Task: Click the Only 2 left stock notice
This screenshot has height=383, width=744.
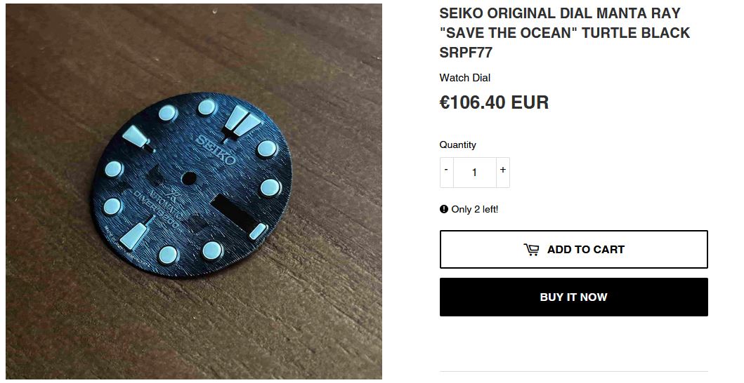Action: [469, 209]
